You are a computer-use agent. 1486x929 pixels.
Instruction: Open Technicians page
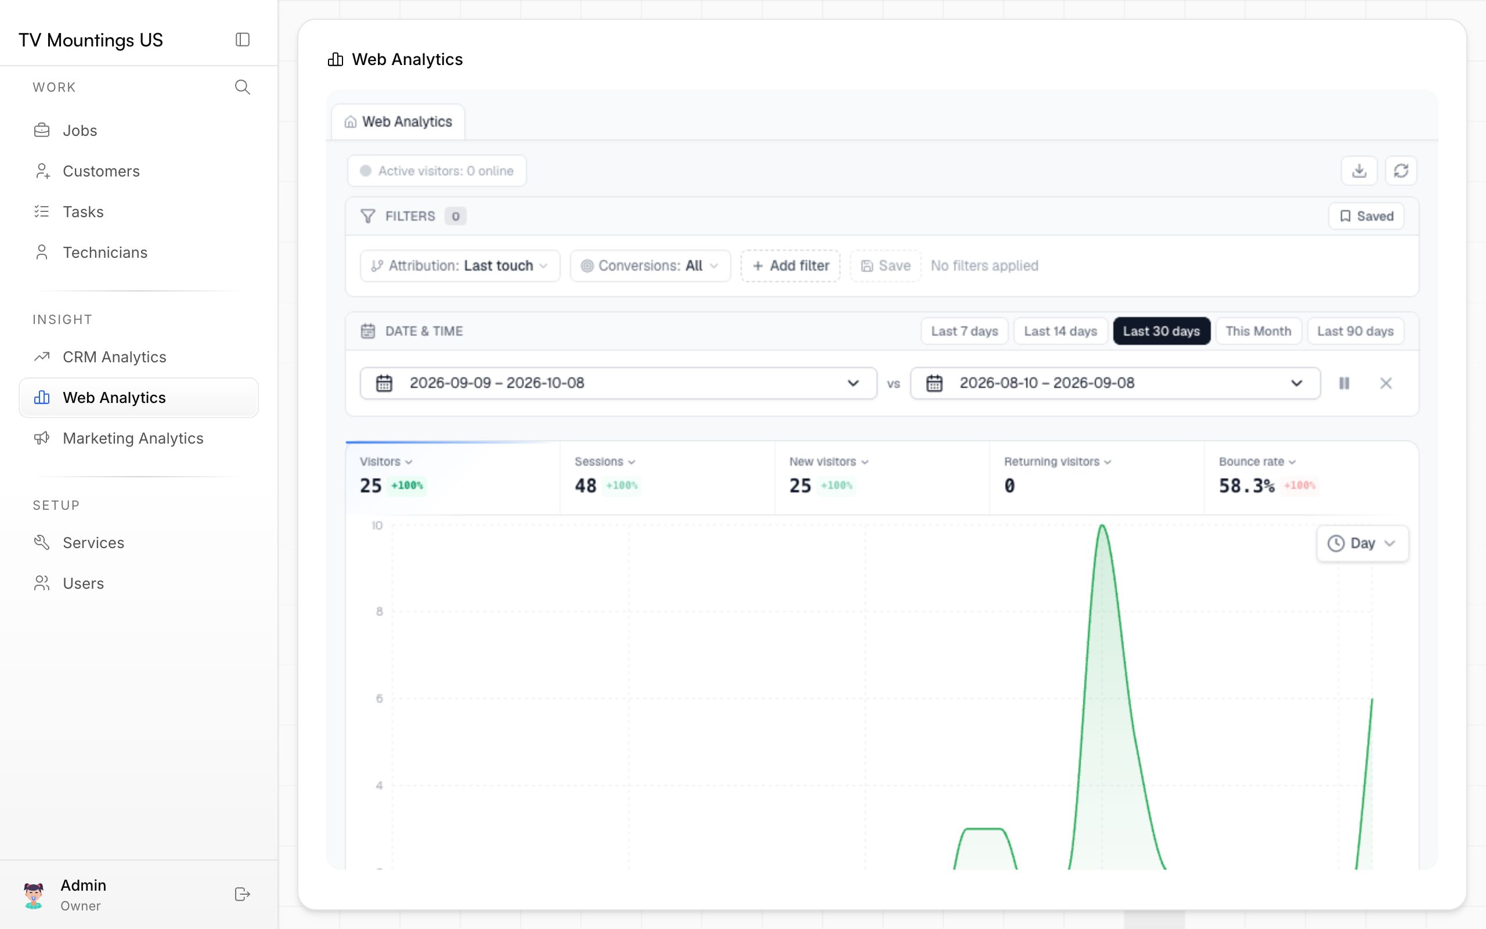click(x=139, y=253)
